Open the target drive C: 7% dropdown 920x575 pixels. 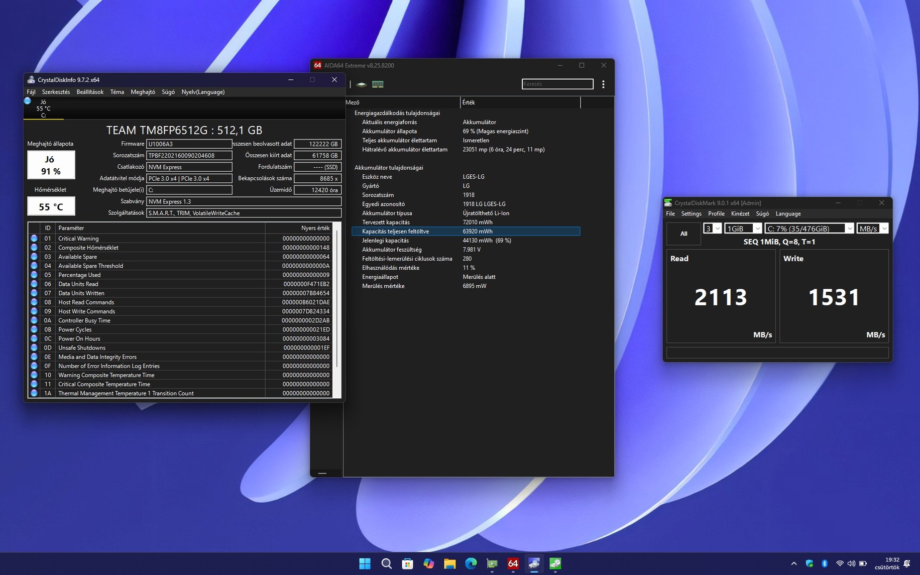point(809,228)
